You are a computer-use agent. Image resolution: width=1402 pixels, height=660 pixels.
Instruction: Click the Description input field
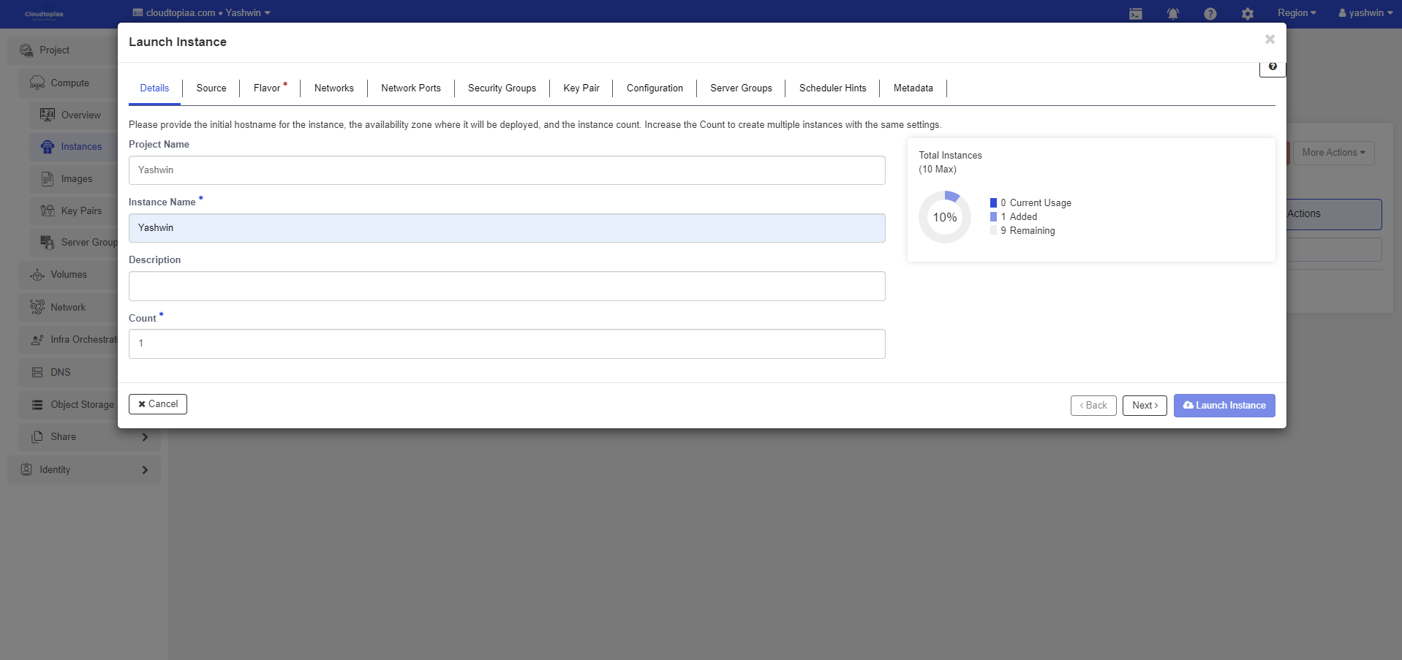coord(506,287)
